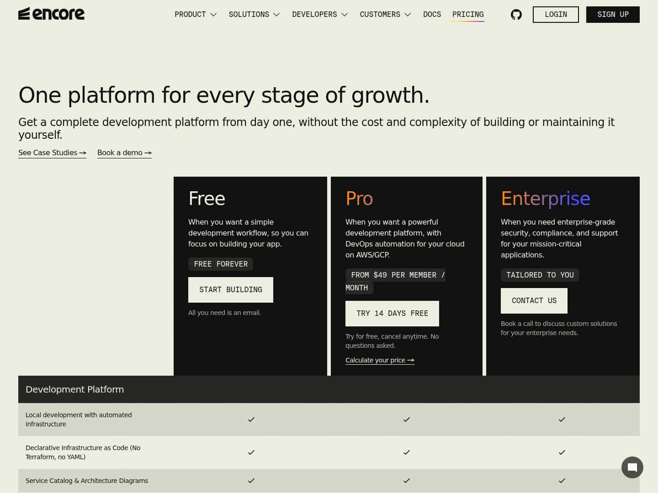Screen dimensions: 658x493
Task: Click the Service Catalog & Architecture Diagrams label
Action: tap(87, 481)
